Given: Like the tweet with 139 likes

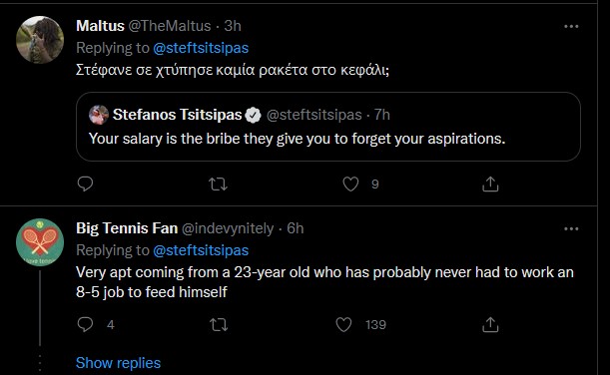Looking at the screenshot, I should tap(343, 324).
